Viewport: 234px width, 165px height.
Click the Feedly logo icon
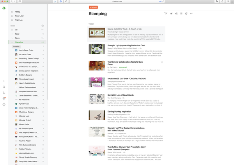(x=4, y=8)
